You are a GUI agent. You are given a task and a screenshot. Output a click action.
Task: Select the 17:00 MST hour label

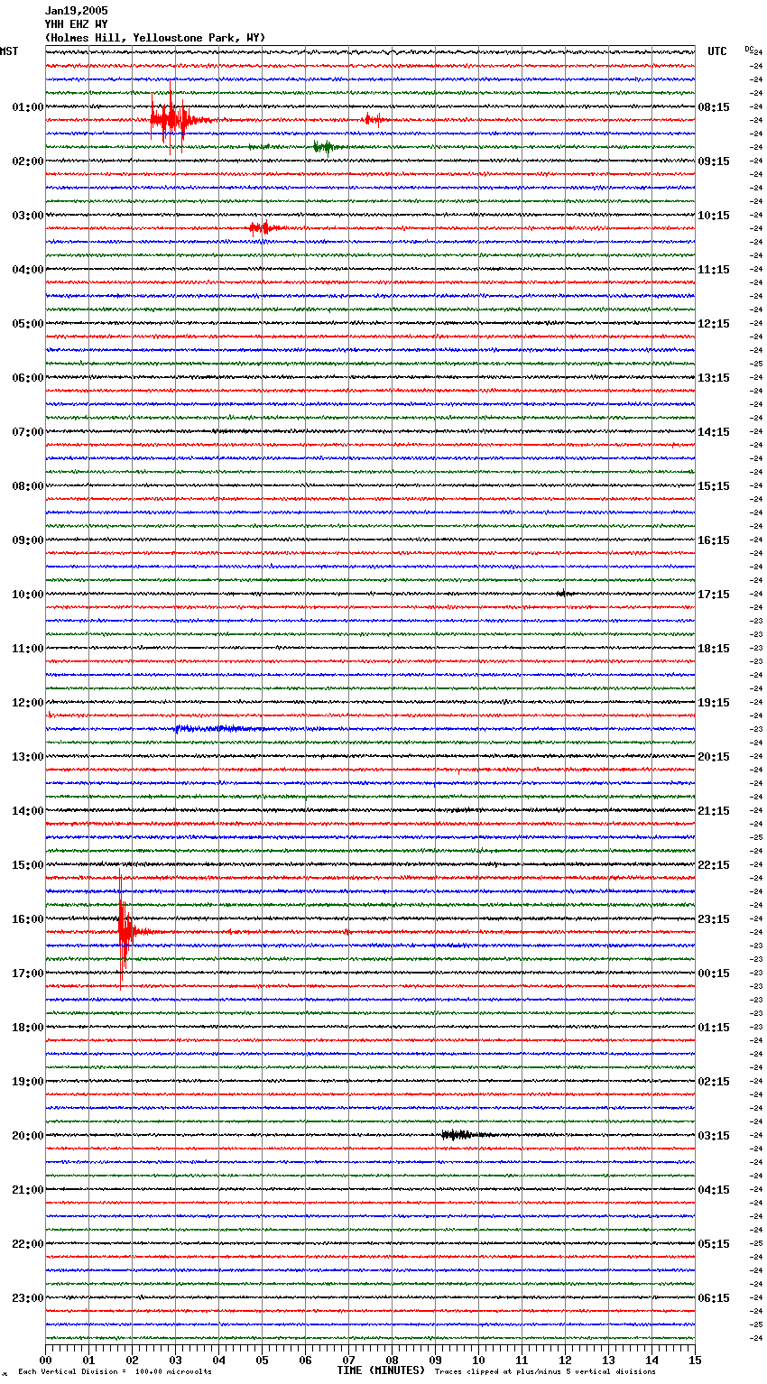click(x=28, y=973)
